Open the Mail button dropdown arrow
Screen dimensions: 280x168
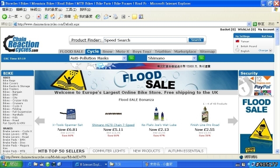pos(110,17)
